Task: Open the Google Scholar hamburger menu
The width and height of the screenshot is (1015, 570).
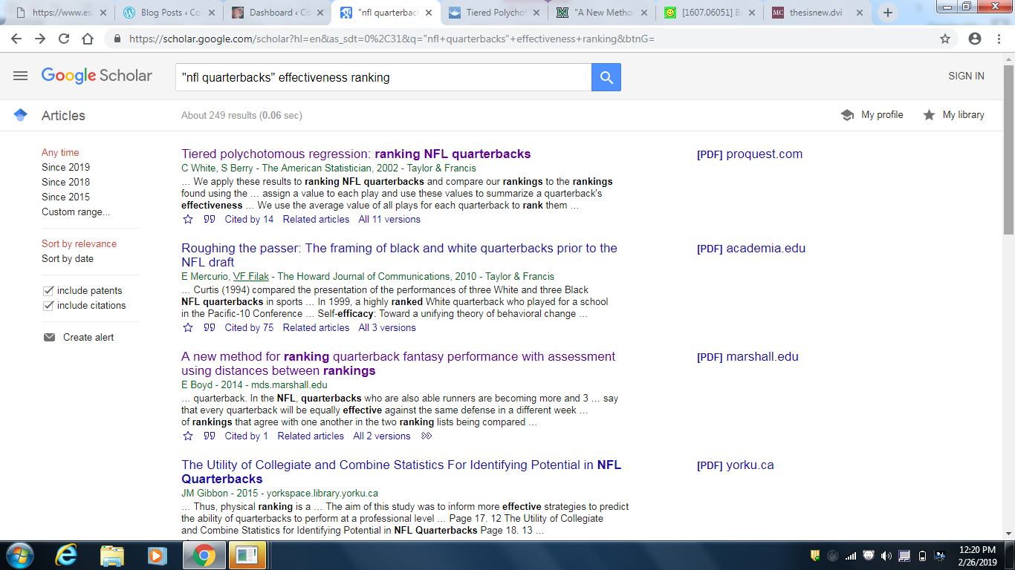Action: click(x=20, y=76)
